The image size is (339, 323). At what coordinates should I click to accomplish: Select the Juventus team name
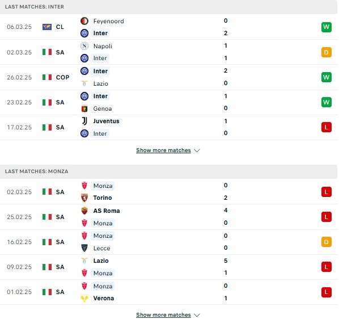pos(106,121)
